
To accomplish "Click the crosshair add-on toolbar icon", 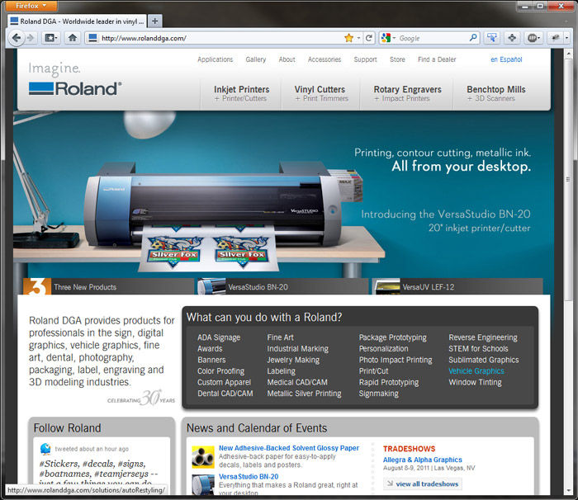I will pyautogui.click(x=512, y=38).
